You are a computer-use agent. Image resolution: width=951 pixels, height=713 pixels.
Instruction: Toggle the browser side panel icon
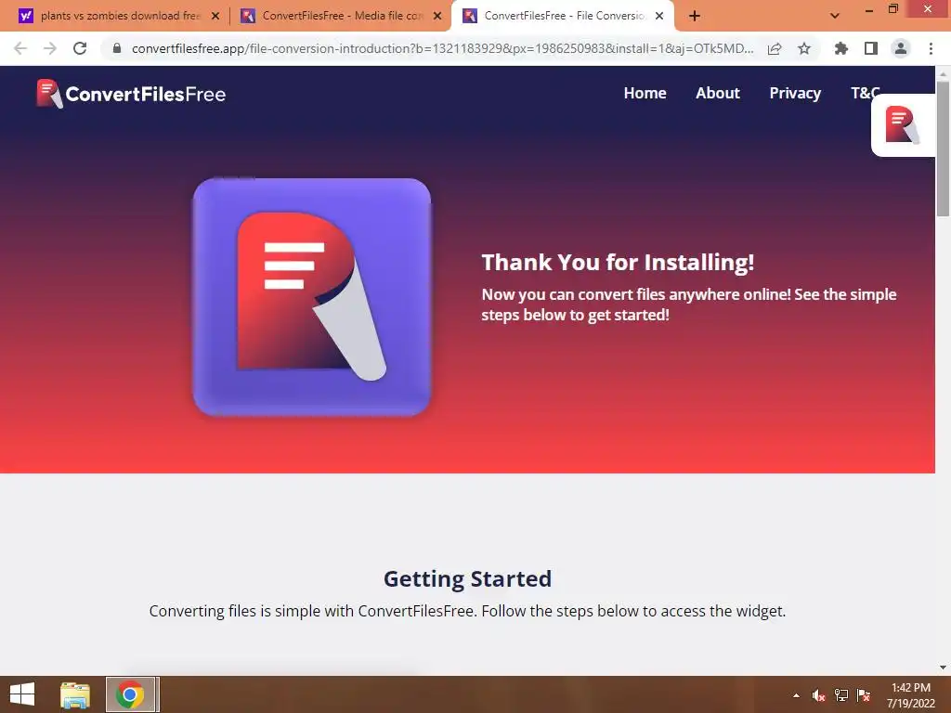[871, 48]
